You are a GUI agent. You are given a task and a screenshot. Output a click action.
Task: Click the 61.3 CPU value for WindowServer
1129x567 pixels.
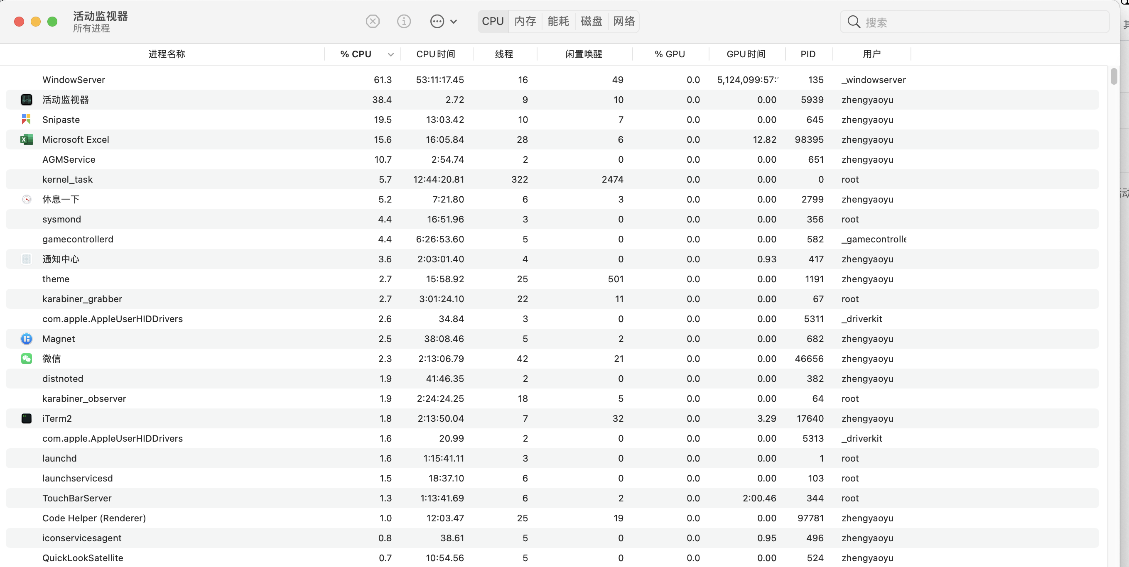pyautogui.click(x=383, y=80)
